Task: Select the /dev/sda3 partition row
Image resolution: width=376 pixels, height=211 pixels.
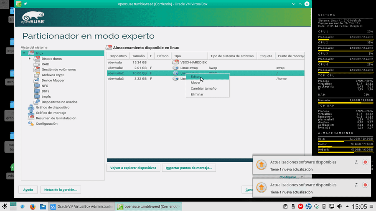Action: [206, 78]
